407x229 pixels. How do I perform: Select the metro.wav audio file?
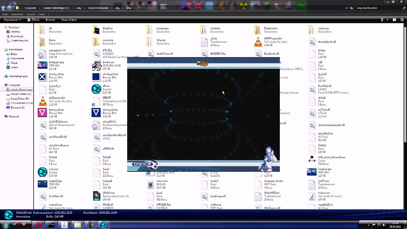point(312,196)
